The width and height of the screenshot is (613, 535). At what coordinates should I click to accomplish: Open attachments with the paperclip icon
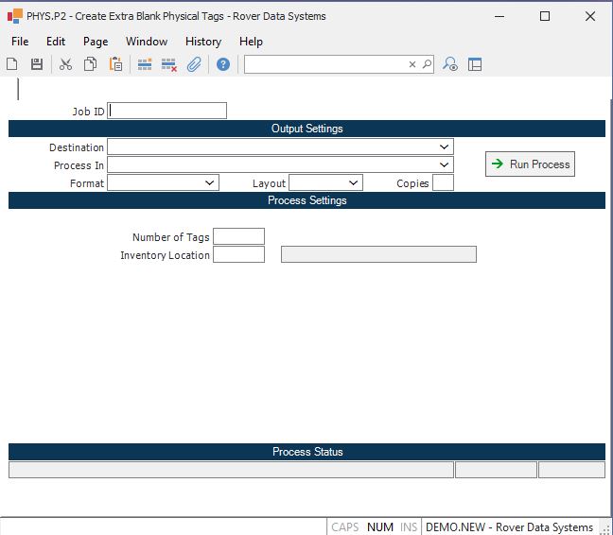tap(194, 64)
